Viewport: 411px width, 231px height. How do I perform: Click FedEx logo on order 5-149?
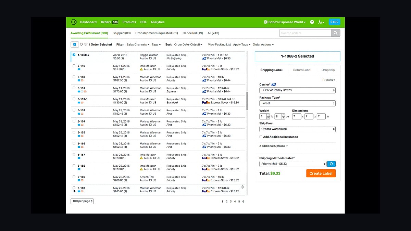coord(206,69)
